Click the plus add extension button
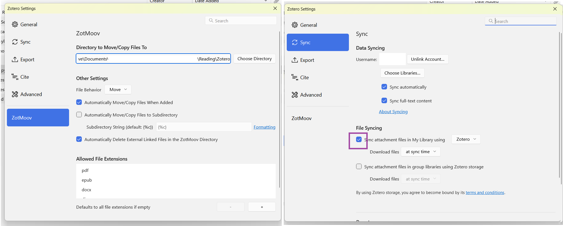Screen dimensions: 563x226 tap(262, 207)
